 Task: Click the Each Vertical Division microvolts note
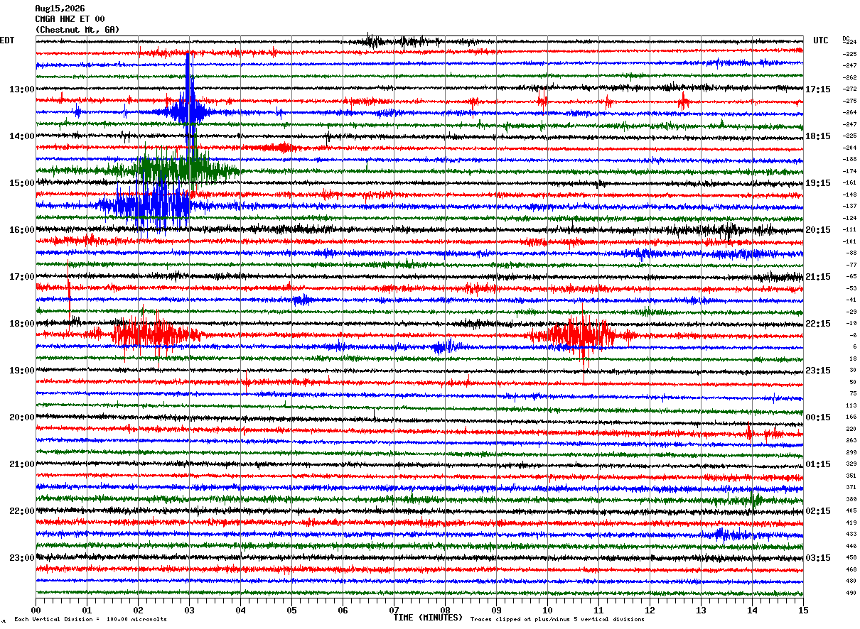pyautogui.click(x=91, y=619)
